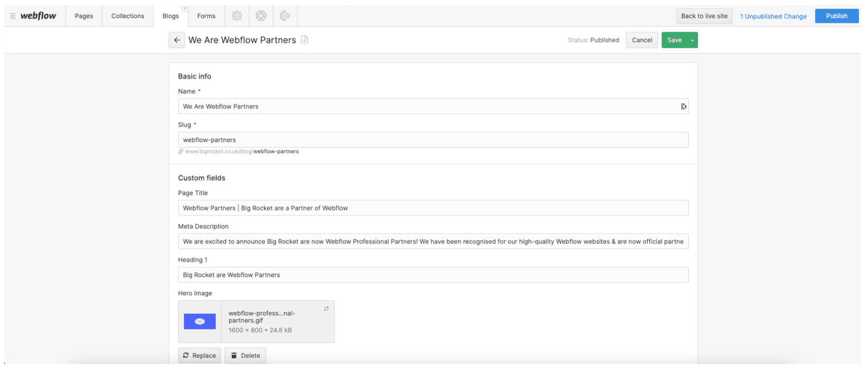Go back using the left arrow button
866x366 pixels.
[x=177, y=40]
